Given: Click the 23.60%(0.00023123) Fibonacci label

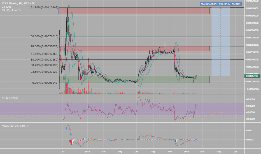Looking at the screenshot, I should point(45,72).
